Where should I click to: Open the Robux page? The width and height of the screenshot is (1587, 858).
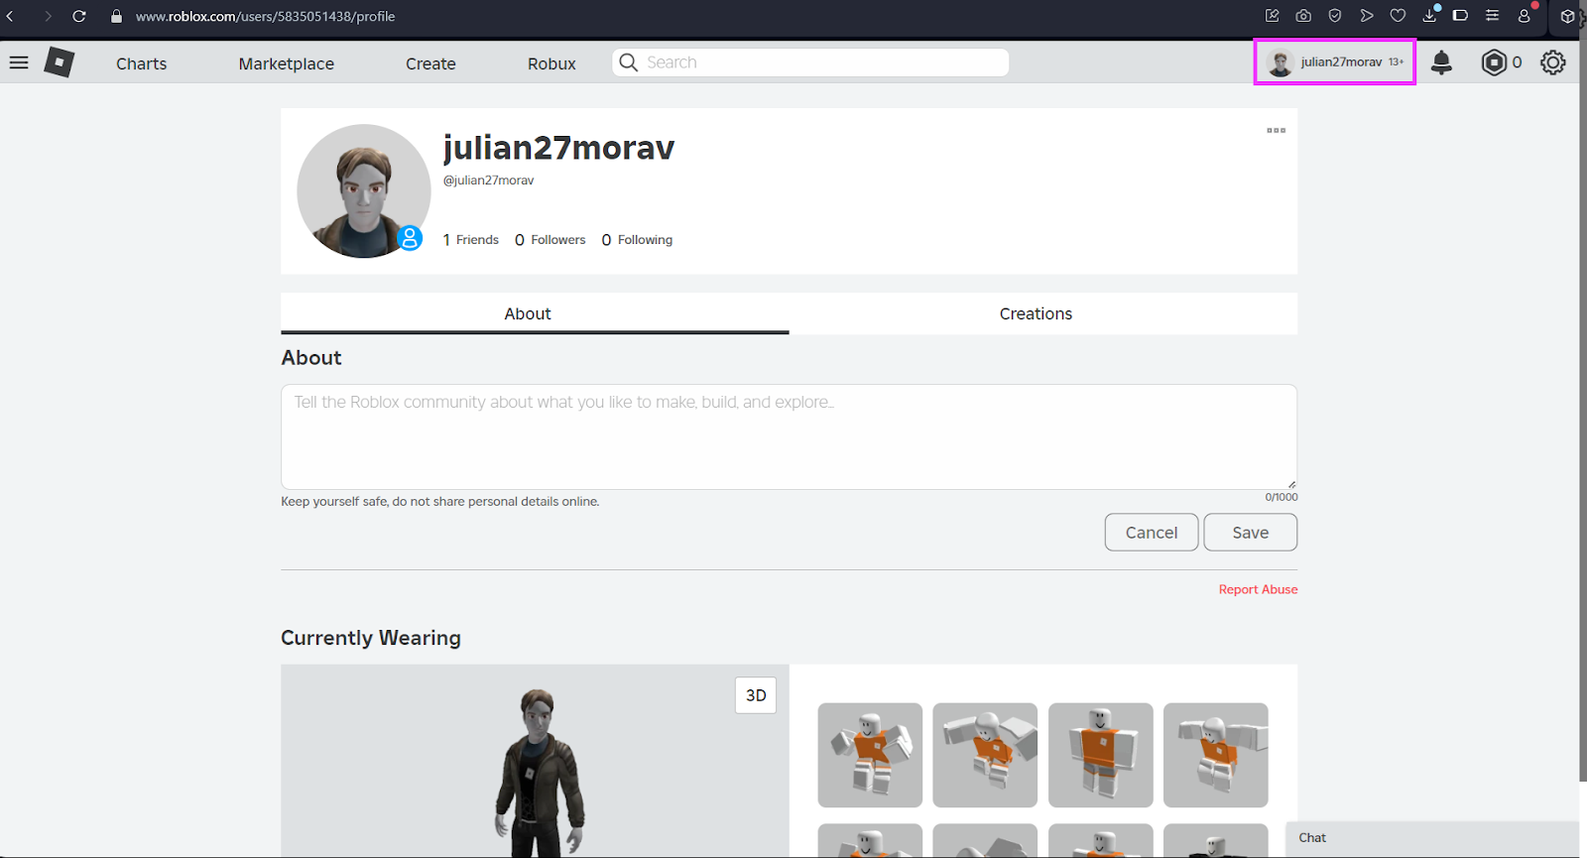pos(551,63)
